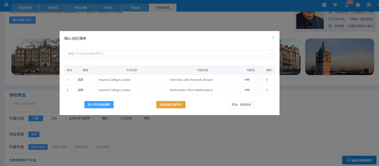379x166 pixels.
Task: Open the student name selection dropdown
Action: (169, 54)
